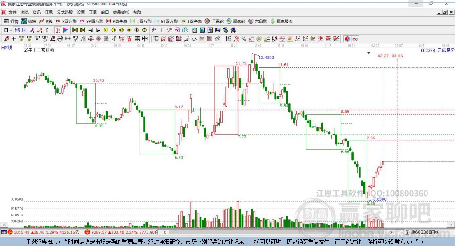Click the 02-27 date marker

(383, 56)
